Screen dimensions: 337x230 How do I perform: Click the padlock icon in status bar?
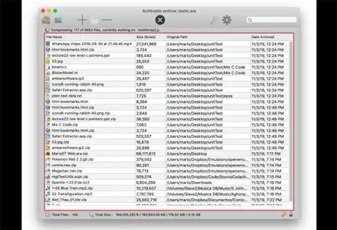coord(291,214)
